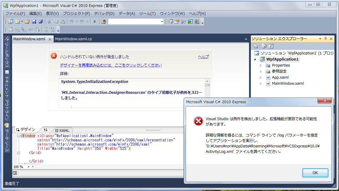Open the Add New Item dropdown arrow

[x=22, y=21]
